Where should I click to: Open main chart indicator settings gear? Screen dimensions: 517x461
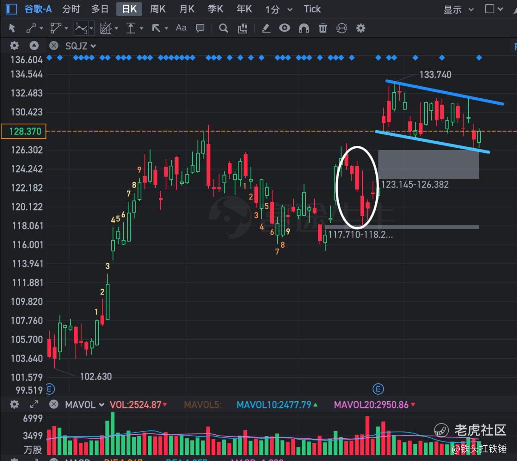14,46
